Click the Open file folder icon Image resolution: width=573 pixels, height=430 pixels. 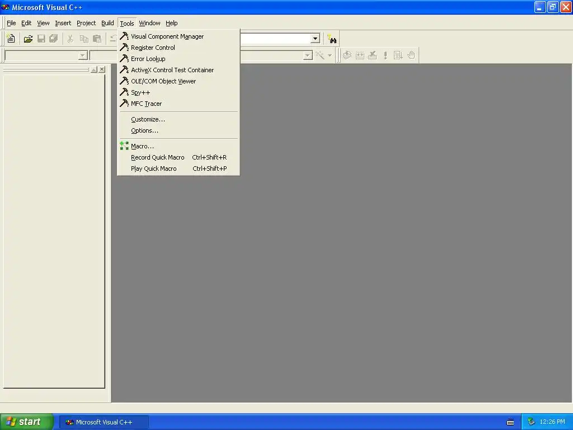click(x=28, y=39)
